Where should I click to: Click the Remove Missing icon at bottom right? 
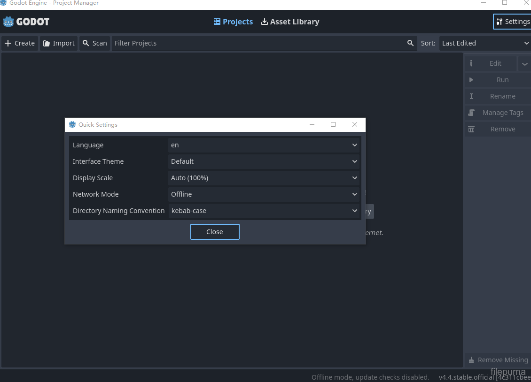[471, 359]
